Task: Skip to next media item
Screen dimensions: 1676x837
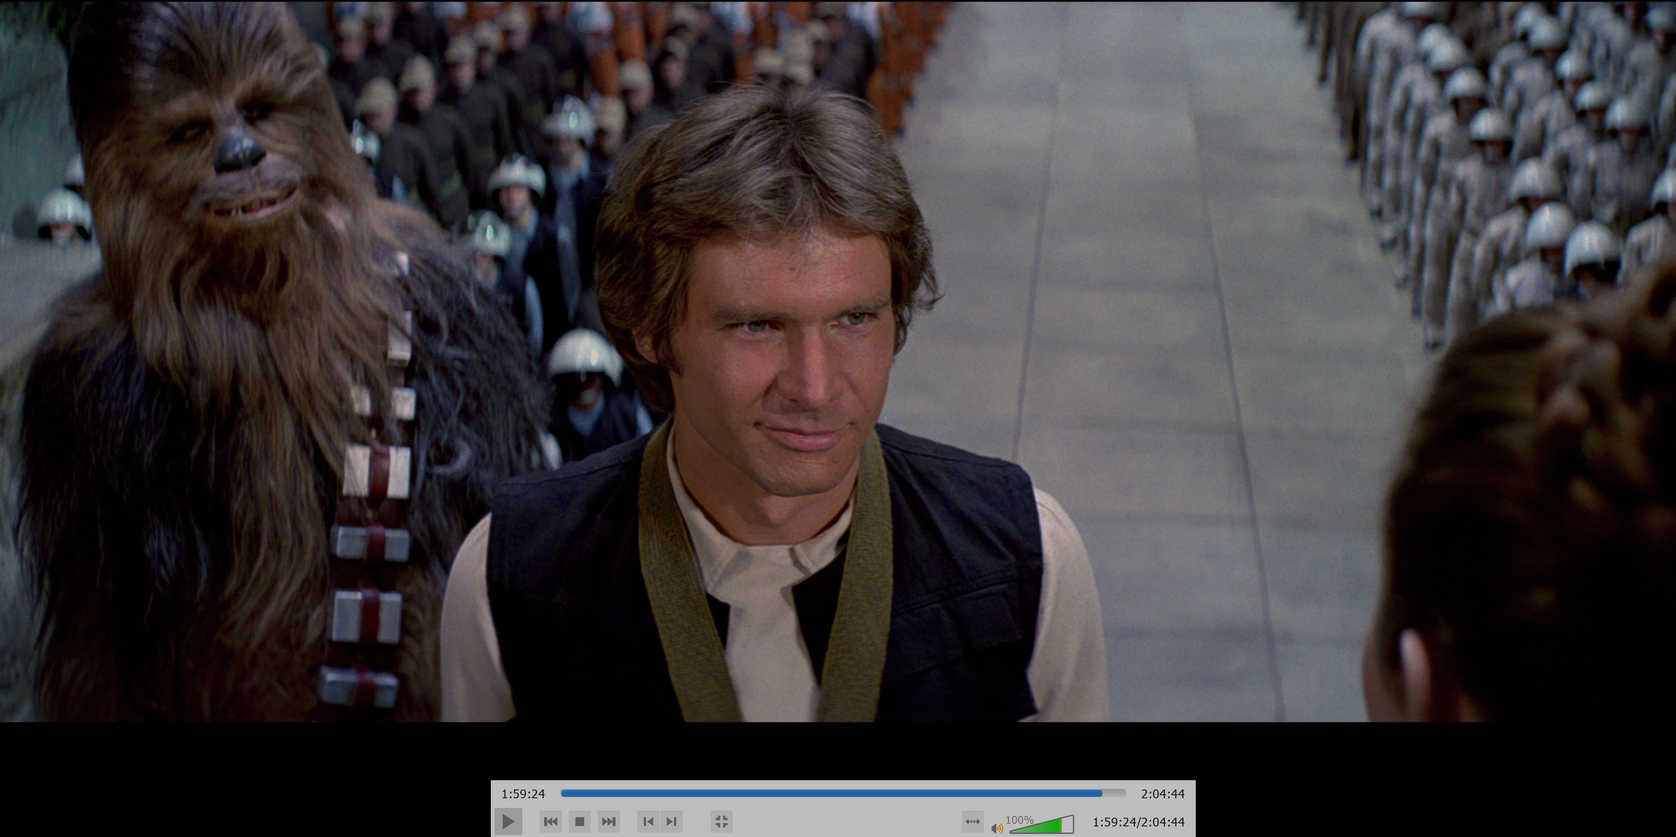Action: 608,822
